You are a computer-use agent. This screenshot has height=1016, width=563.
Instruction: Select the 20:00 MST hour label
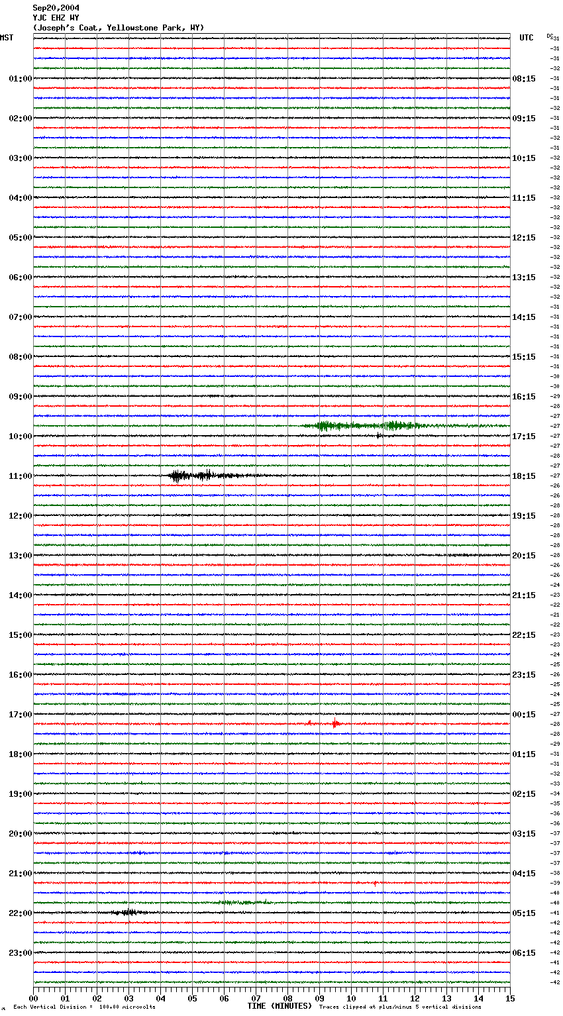point(20,834)
